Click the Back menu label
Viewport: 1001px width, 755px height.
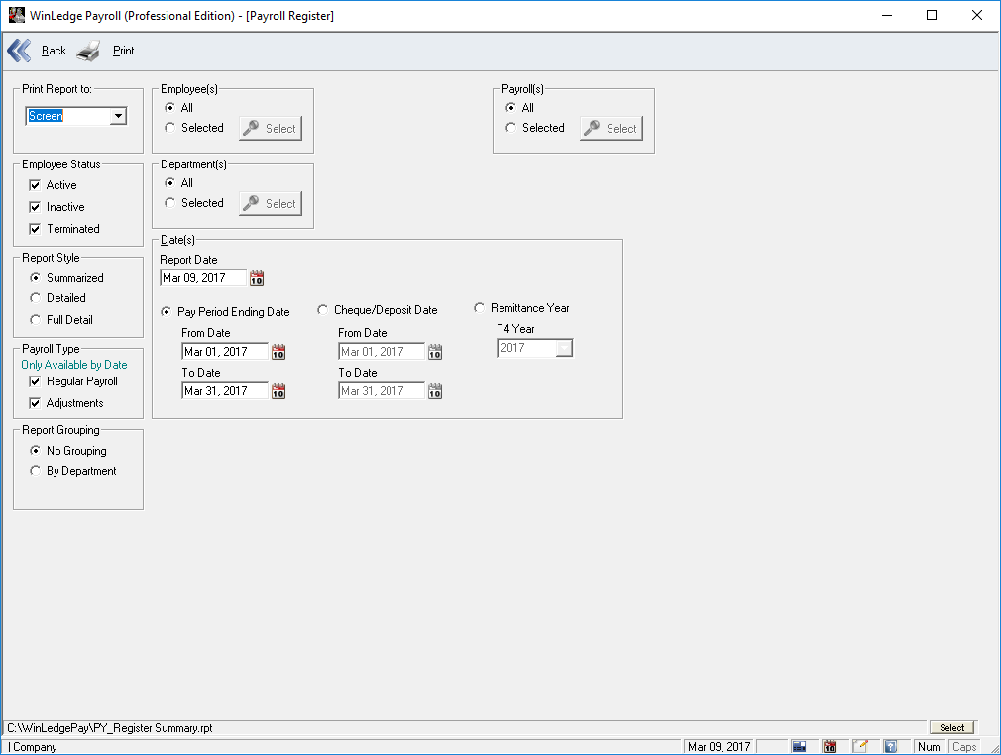click(x=54, y=51)
